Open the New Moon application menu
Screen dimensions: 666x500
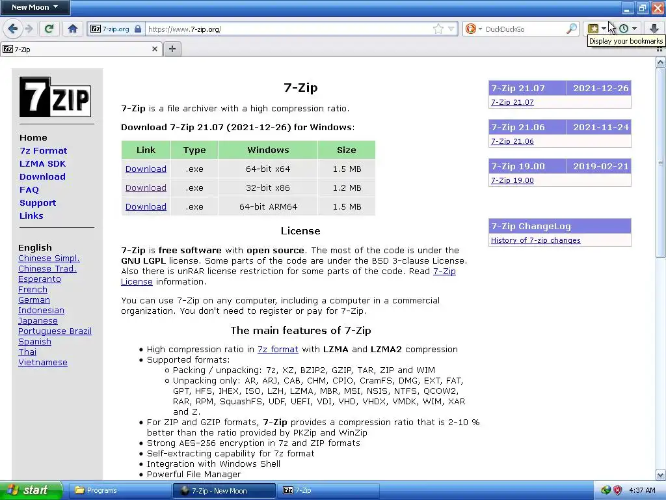click(x=35, y=7)
